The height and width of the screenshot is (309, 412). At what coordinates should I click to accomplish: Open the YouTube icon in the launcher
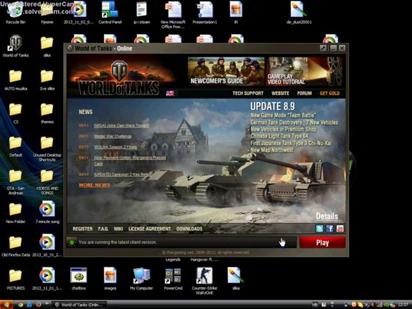pyautogui.click(x=340, y=228)
